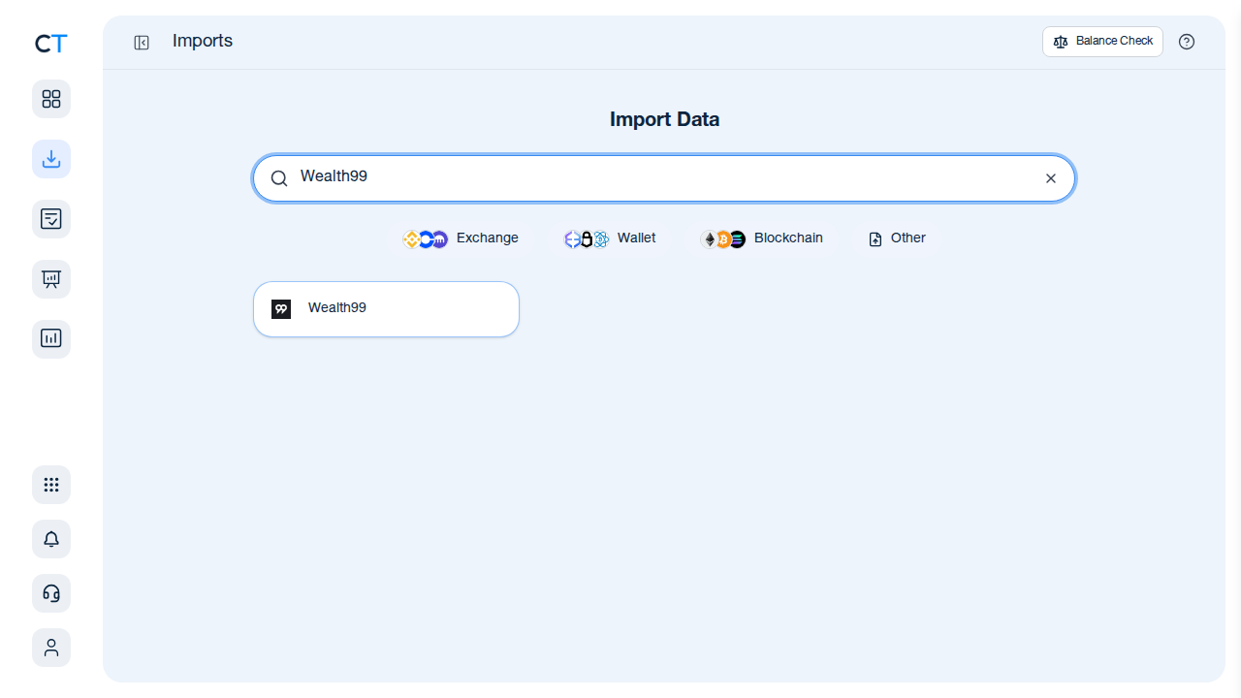Filter by Exchange category
This screenshot has width=1241, height=698.
(x=461, y=238)
